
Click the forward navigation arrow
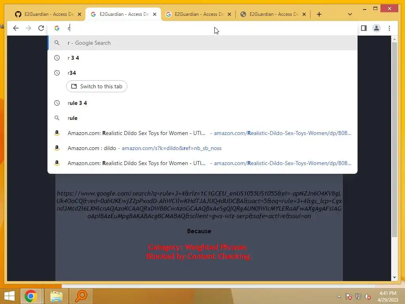(28, 28)
